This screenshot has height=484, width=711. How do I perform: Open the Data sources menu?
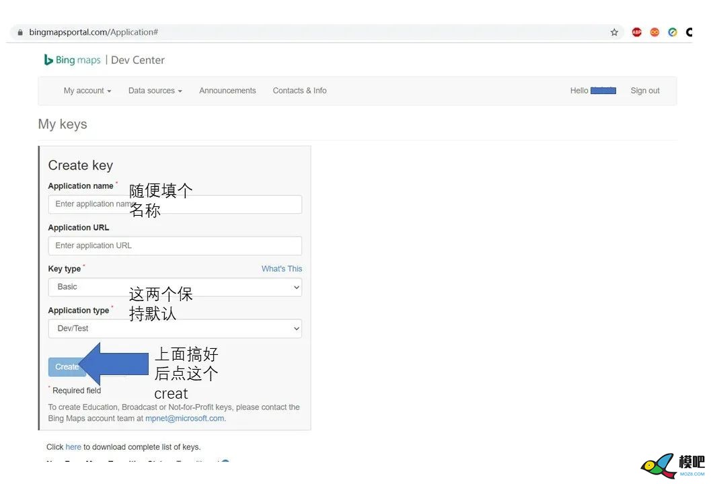pos(155,91)
